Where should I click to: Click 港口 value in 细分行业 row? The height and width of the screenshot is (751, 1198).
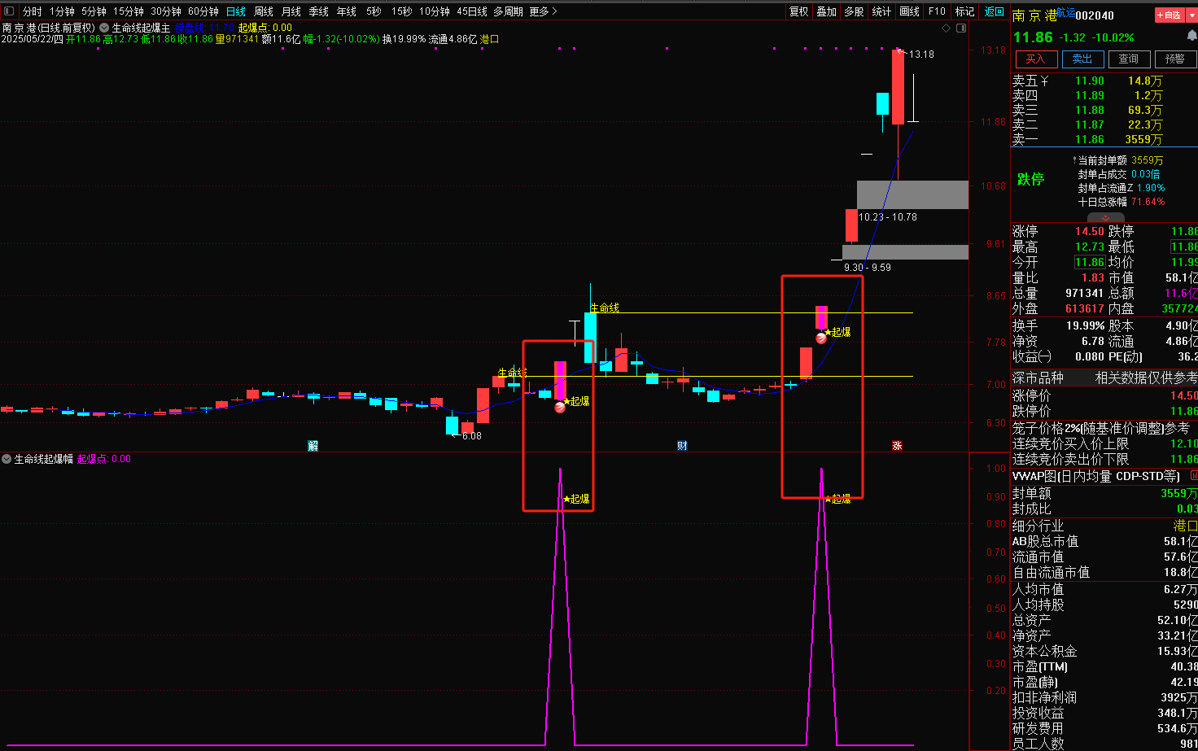click(1186, 526)
